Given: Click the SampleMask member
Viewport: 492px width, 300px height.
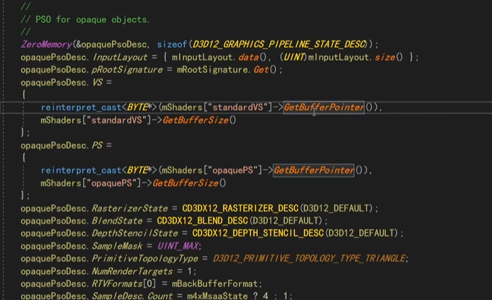Looking at the screenshot, I should [117, 246].
